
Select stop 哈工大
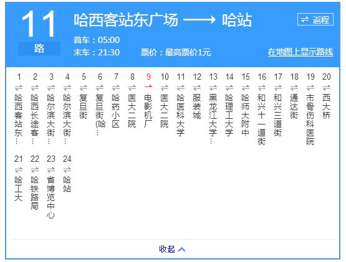[x=19, y=189]
